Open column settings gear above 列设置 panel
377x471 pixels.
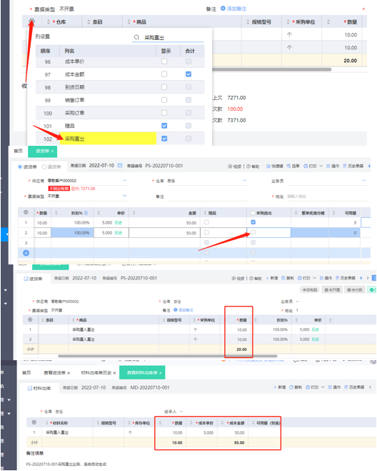point(32,21)
